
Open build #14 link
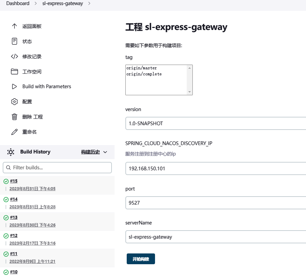[14, 199]
